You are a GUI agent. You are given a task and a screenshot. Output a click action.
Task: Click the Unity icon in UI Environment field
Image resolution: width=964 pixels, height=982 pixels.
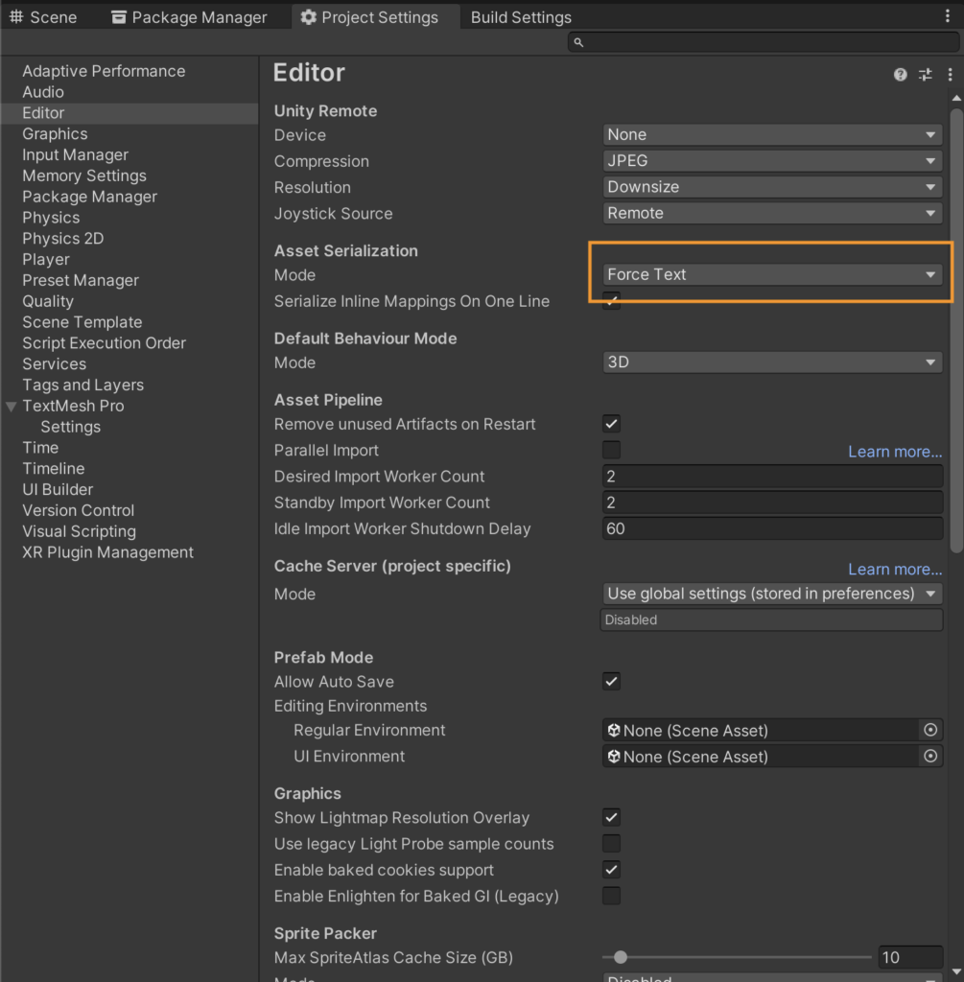click(x=614, y=757)
